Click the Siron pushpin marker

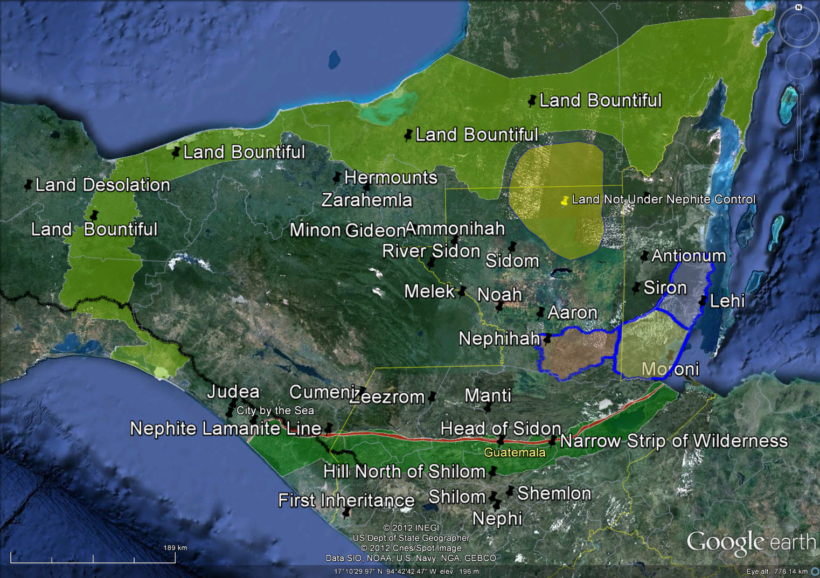pos(636,287)
